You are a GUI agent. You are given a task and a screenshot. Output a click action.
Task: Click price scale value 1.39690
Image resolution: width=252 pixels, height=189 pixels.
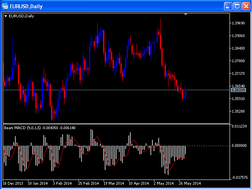click(238, 23)
